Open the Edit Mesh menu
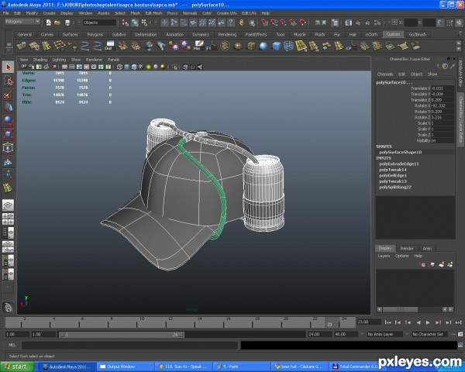 [153, 13]
